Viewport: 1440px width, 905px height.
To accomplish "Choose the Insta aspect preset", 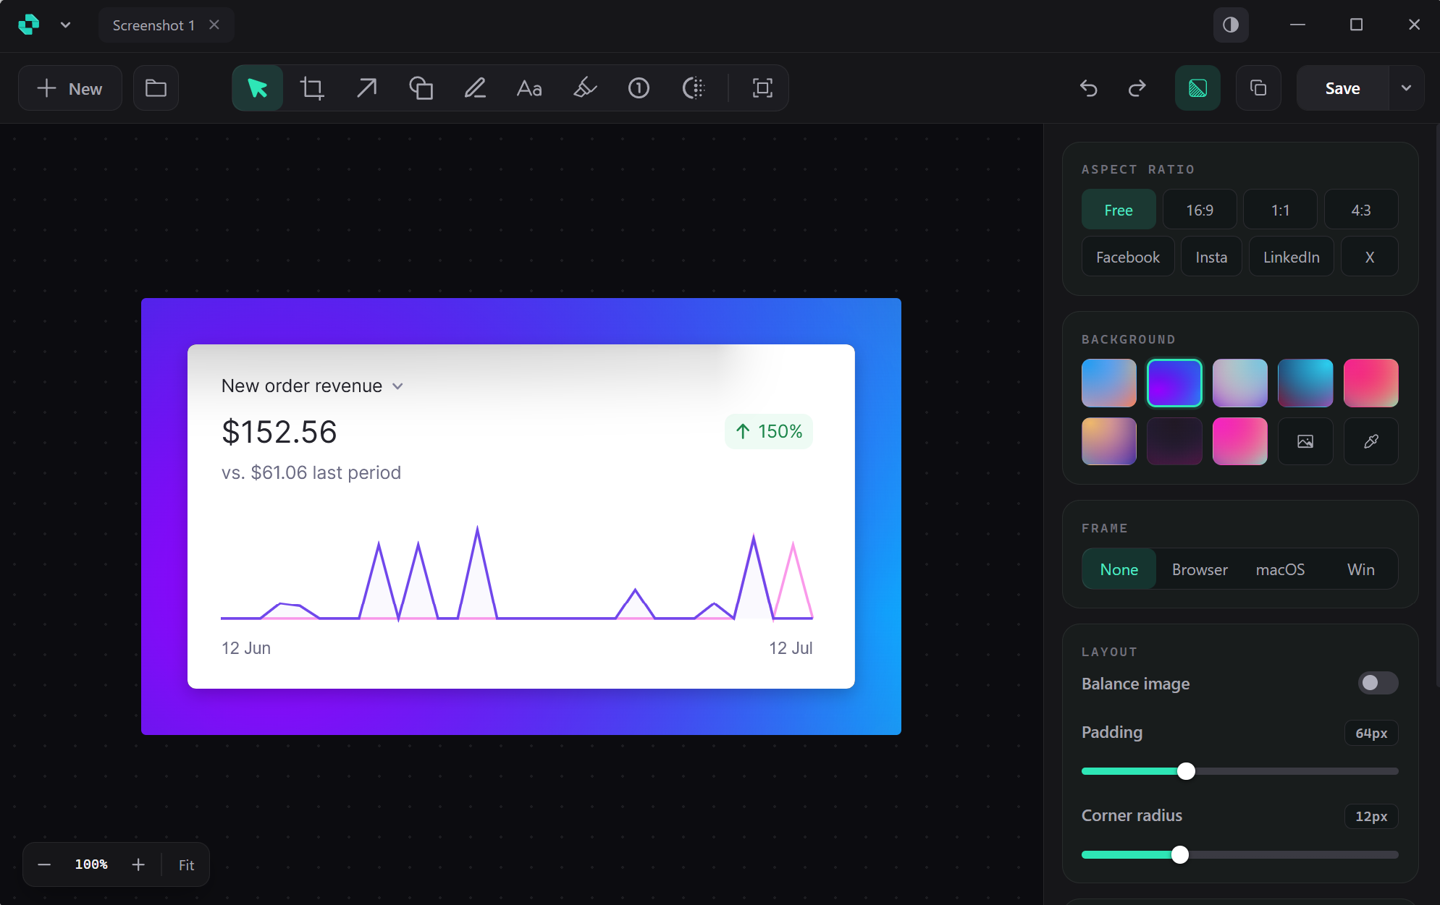I will coord(1211,257).
